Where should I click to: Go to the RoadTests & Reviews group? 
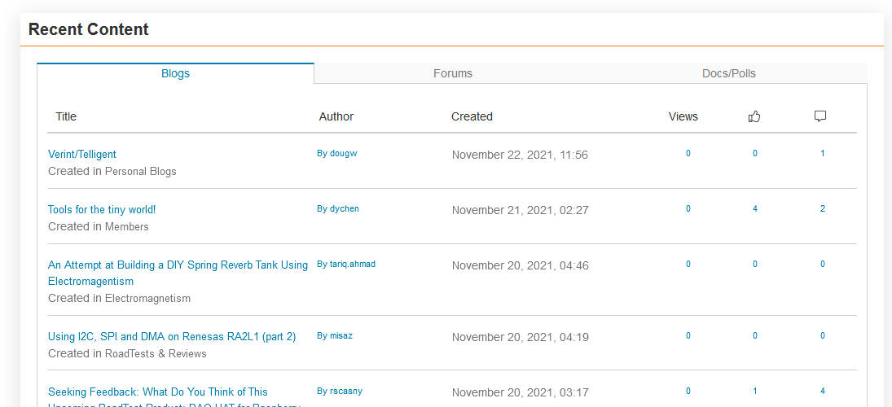tap(156, 354)
